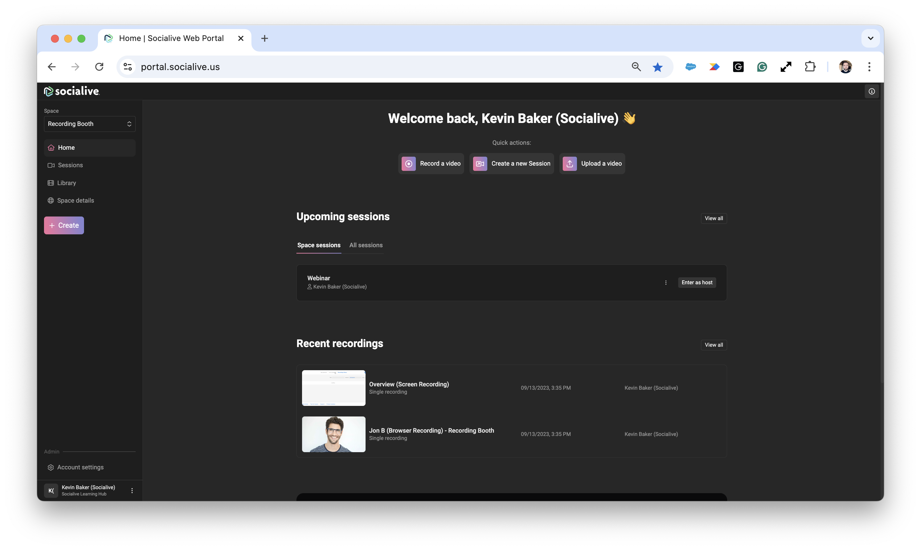Click the Record a video icon
The width and height of the screenshot is (921, 550).
coord(408,163)
